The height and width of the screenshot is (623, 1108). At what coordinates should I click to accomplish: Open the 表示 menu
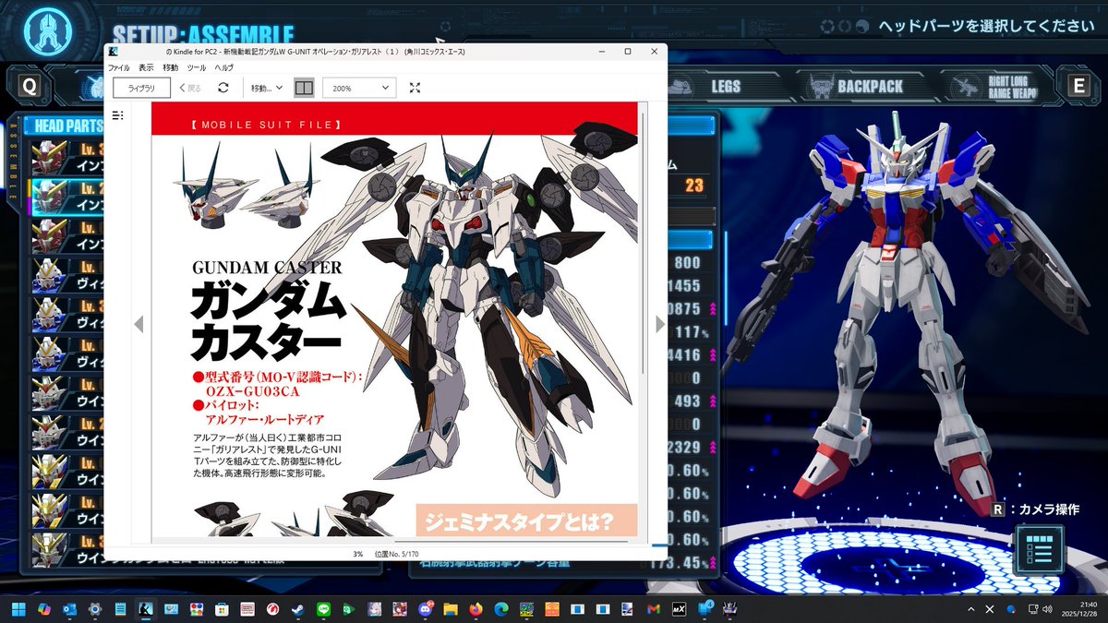pos(146,67)
